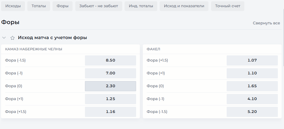Collapse the Исход матча с учетом форы section
The width and height of the screenshot is (284, 129).
(x=4, y=38)
